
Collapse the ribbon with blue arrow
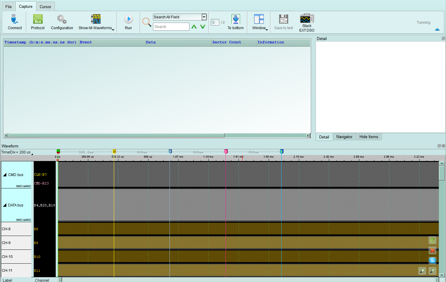[437, 29]
